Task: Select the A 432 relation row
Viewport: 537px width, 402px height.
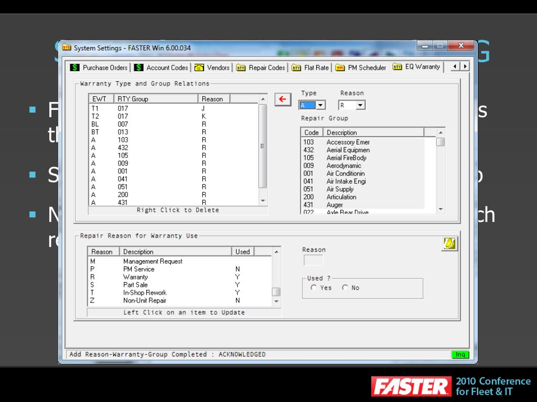Action: pos(173,148)
